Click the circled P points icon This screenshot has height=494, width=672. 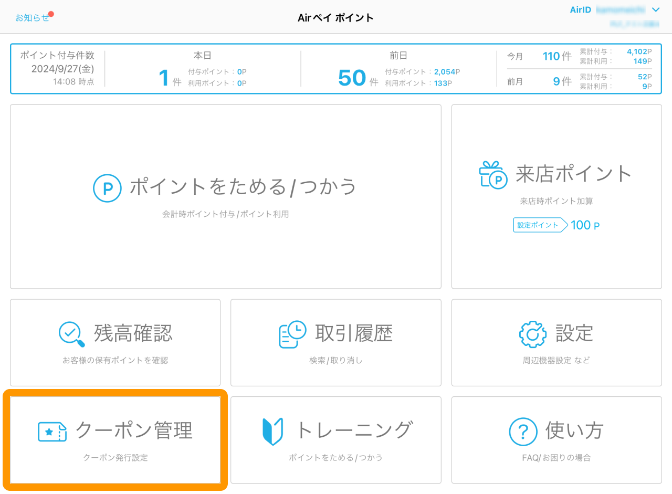[x=107, y=188]
